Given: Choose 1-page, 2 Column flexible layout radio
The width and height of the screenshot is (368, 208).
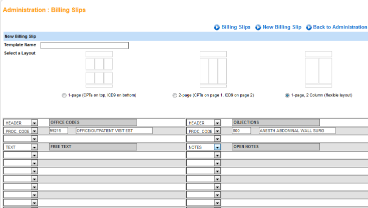Looking at the screenshot, I should [287, 95].
